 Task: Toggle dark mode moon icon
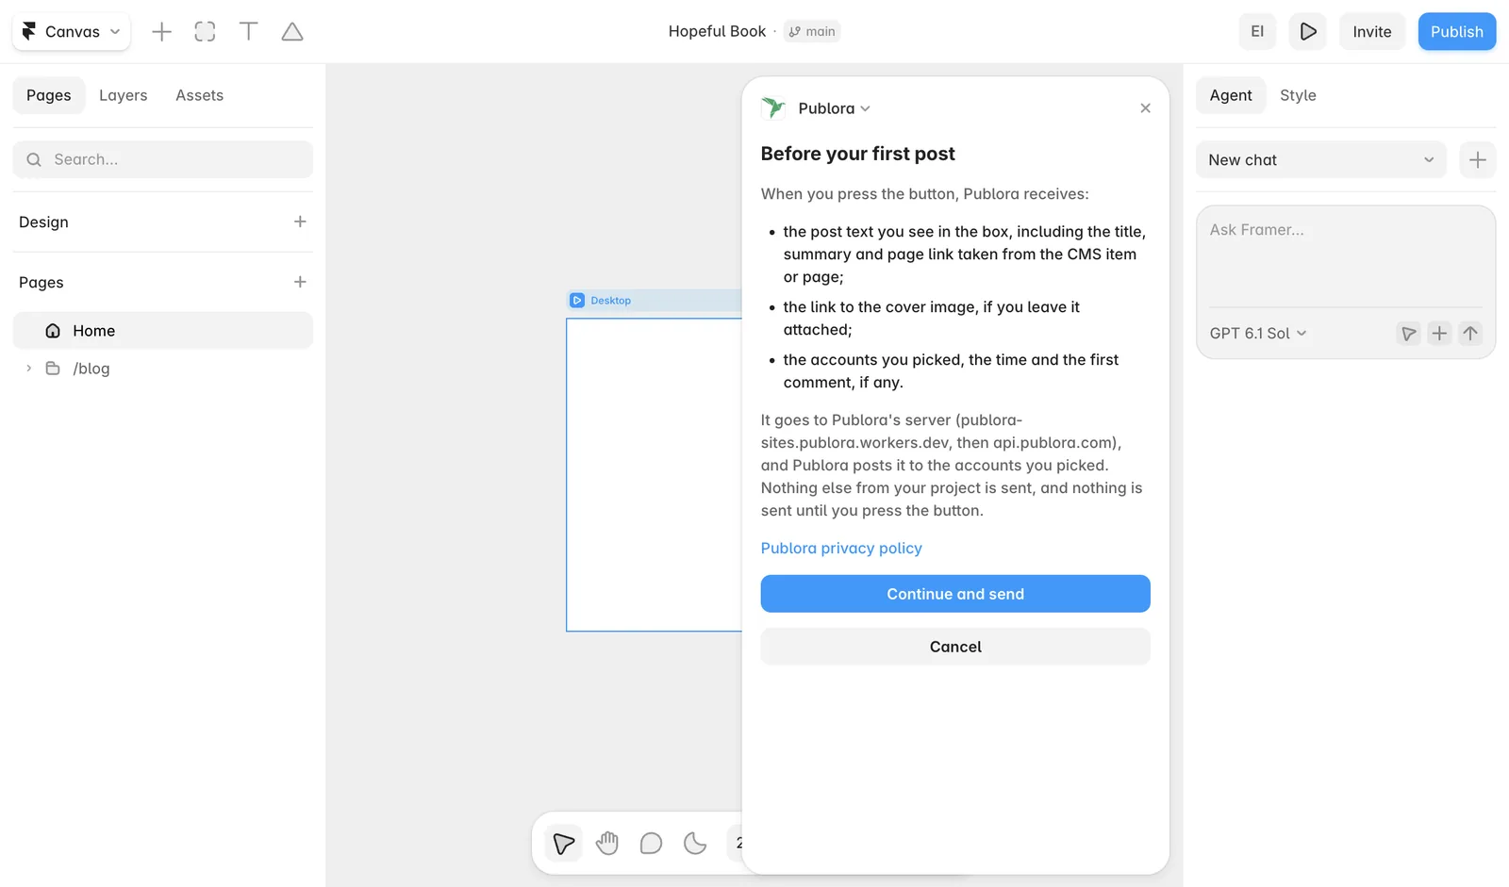point(695,843)
